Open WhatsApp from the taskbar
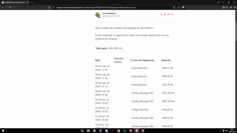 pyautogui.click(x=125, y=131)
